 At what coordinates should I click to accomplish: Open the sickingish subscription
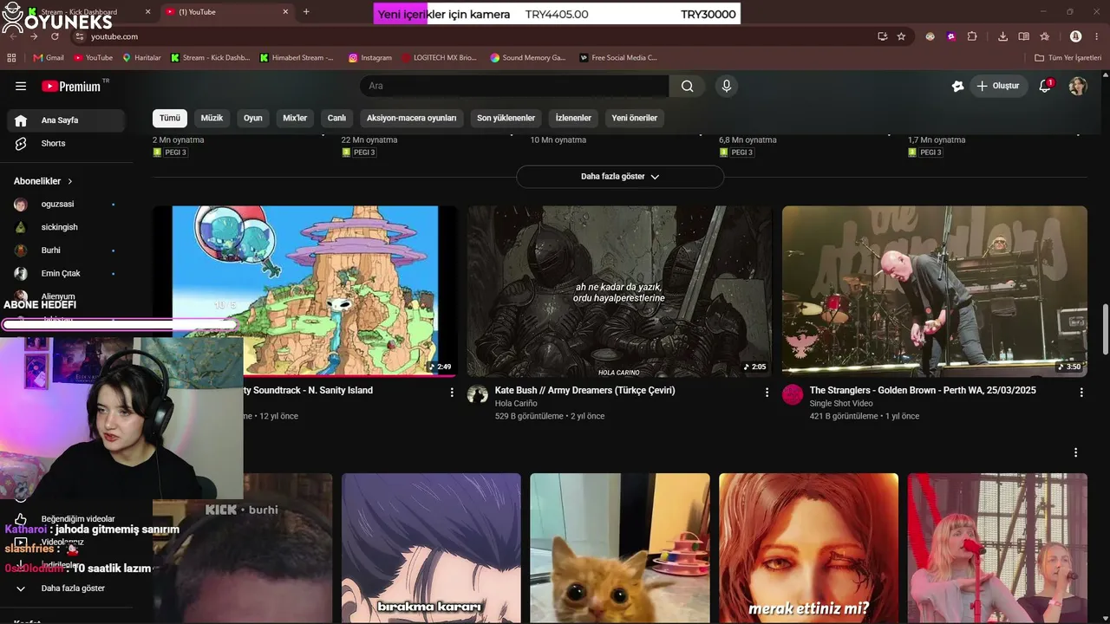66,227
